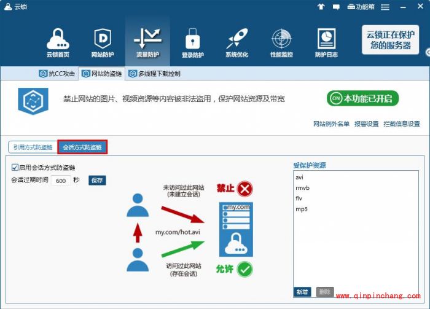430x309 pixels.
Task: Select the 流量防护 traffic protection icon
Action: tap(147, 43)
